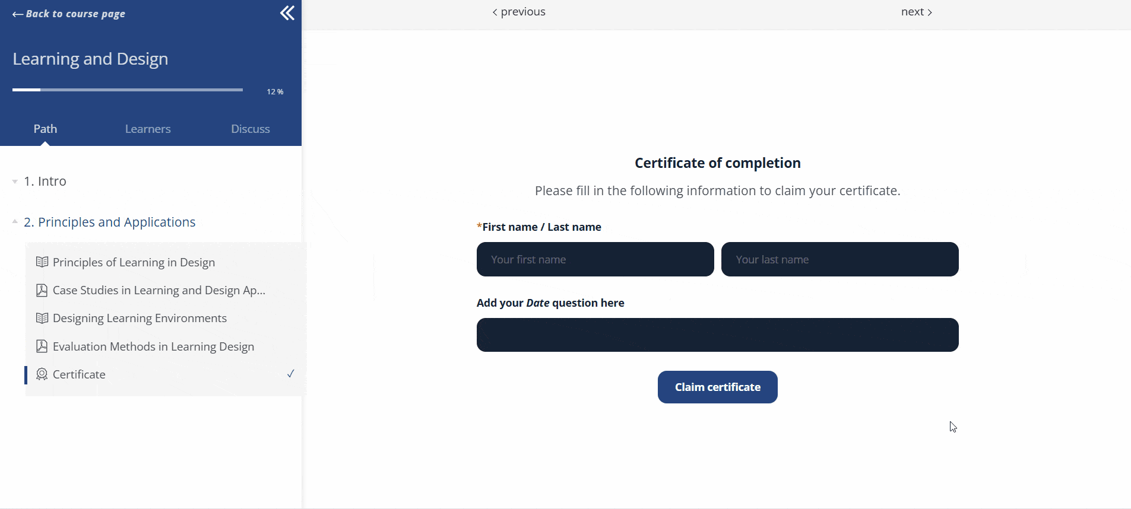Click the checkmark next to Certificate item
Image resolution: width=1131 pixels, height=509 pixels.
[291, 374]
